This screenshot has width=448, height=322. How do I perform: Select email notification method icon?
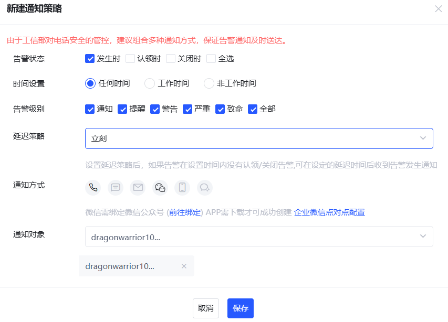point(138,187)
